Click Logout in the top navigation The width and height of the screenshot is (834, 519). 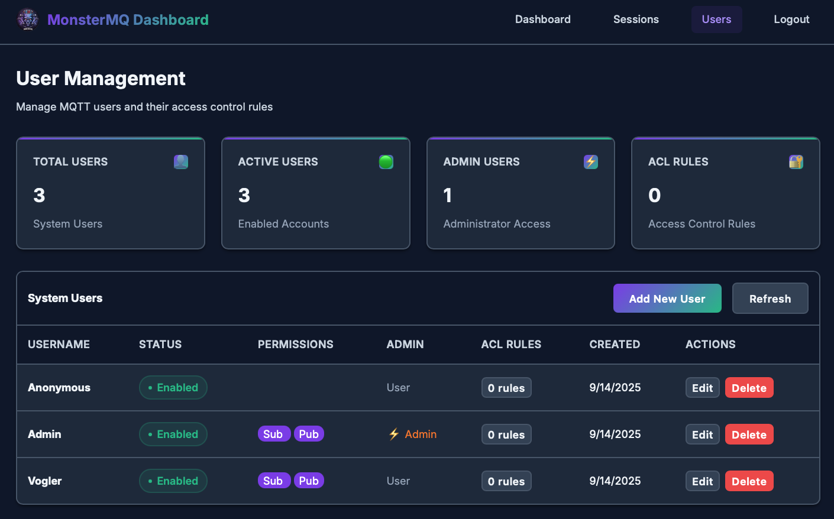point(791,20)
